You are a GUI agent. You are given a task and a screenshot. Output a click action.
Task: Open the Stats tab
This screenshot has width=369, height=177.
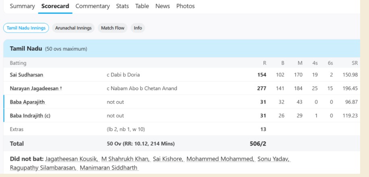(x=122, y=6)
